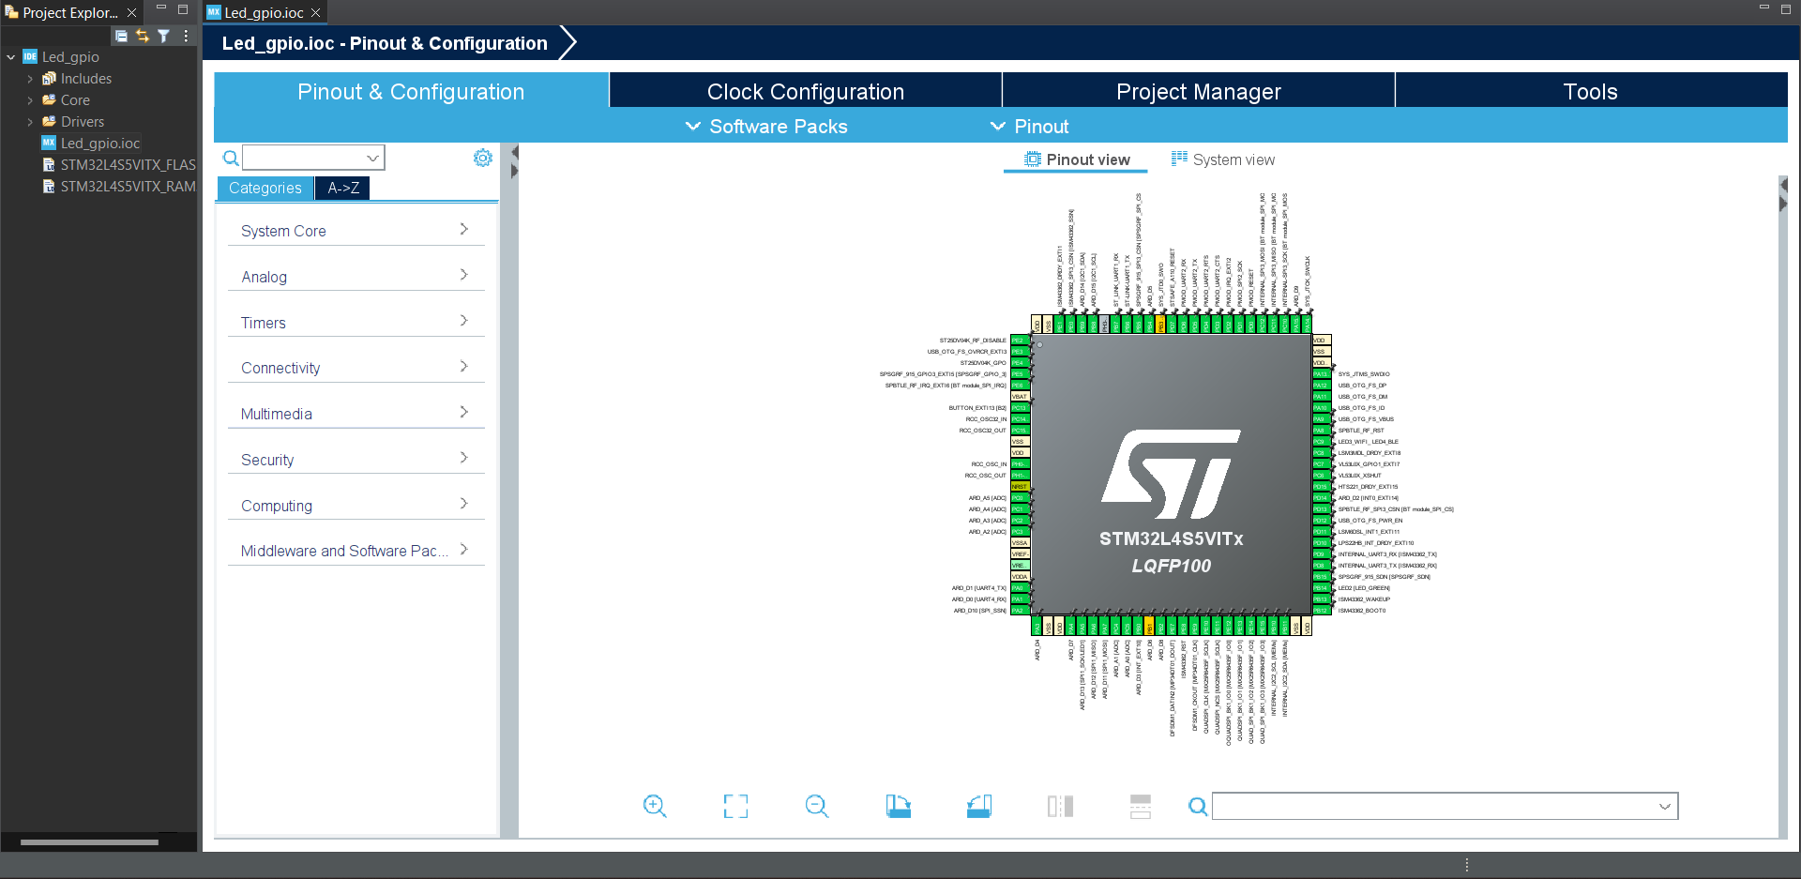Click the settings gear beside the search field
Image resolution: width=1801 pixels, height=879 pixels.
tap(482, 158)
